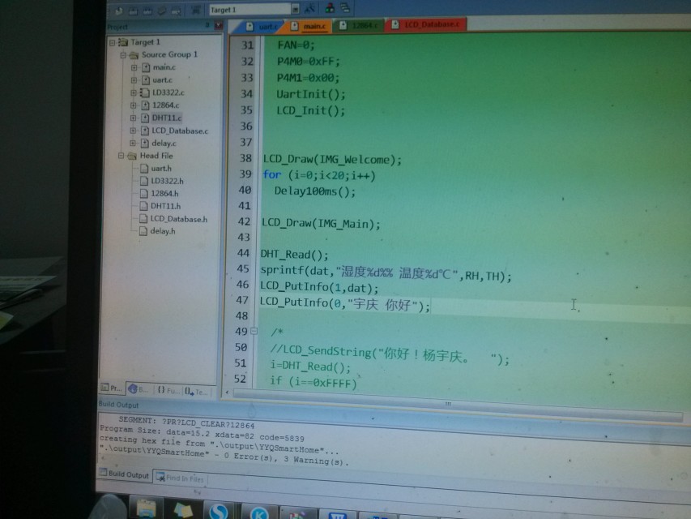
Task: Expand the main.c file node
Action: 134,67
